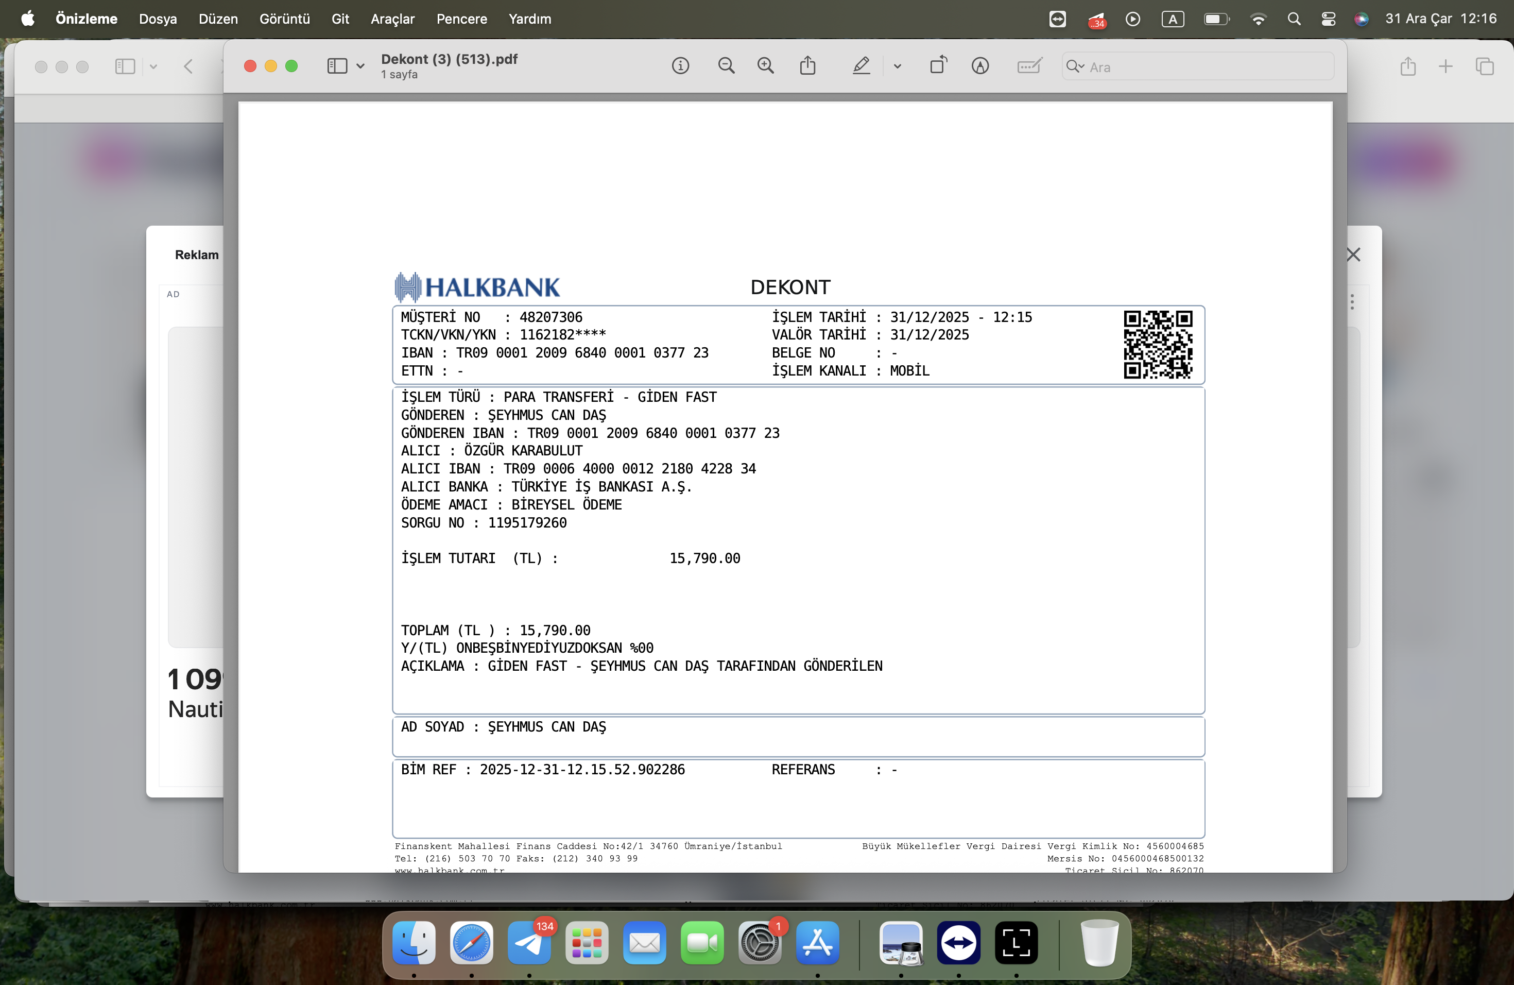Click the date and time display
The height and width of the screenshot is (985, 1514).
(1441, 19)
